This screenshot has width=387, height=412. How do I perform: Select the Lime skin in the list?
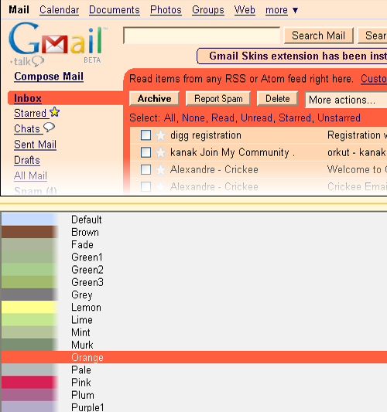(x=82, y=320)
